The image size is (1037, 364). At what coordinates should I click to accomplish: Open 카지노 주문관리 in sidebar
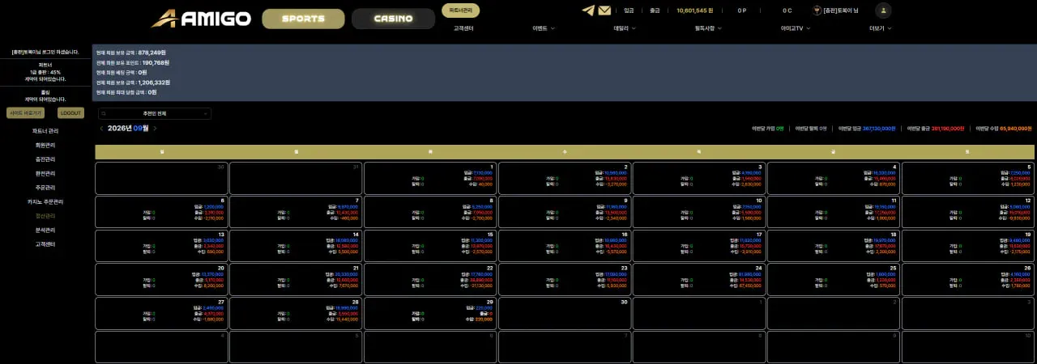tap(45, 201)
